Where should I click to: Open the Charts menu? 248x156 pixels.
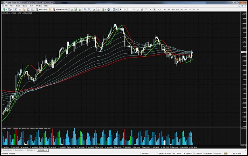[x=25, y=6]
